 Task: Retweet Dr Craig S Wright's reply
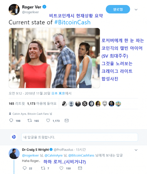coord(43,168)
